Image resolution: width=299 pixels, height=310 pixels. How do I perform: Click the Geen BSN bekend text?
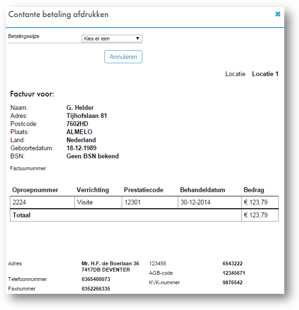[93, 156]
